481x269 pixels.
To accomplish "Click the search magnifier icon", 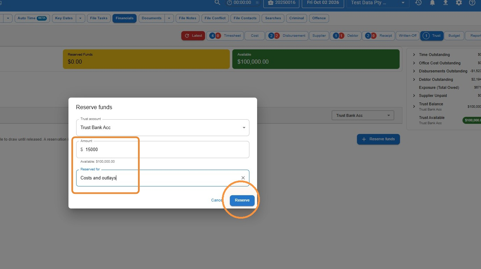I will point(217,2).
